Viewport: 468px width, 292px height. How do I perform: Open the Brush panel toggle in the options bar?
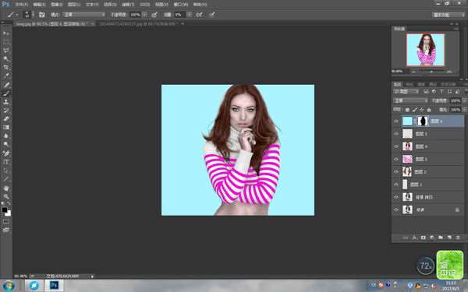[42, 15]
